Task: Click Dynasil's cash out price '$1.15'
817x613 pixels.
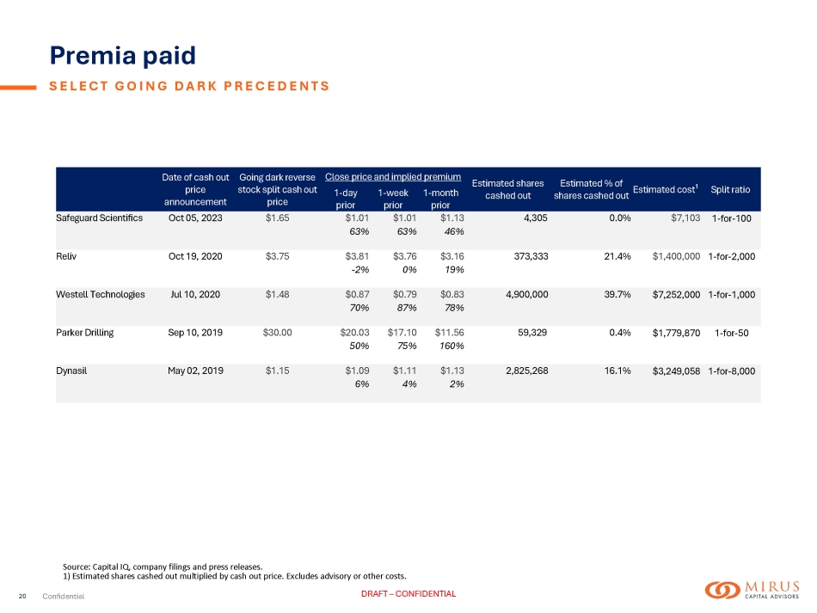Action: [x=277, y=371]
